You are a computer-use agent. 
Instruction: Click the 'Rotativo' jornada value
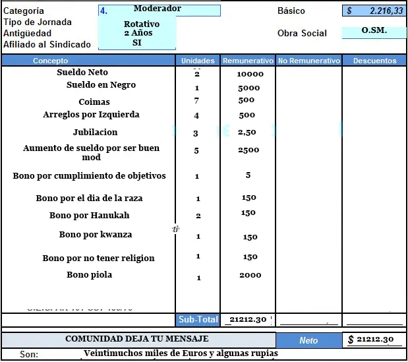(x=142, y=24)
